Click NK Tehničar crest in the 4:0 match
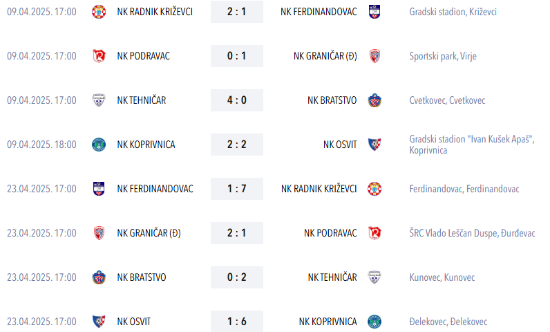This screenshot has width=550, height=332. [x=99, y=100]
